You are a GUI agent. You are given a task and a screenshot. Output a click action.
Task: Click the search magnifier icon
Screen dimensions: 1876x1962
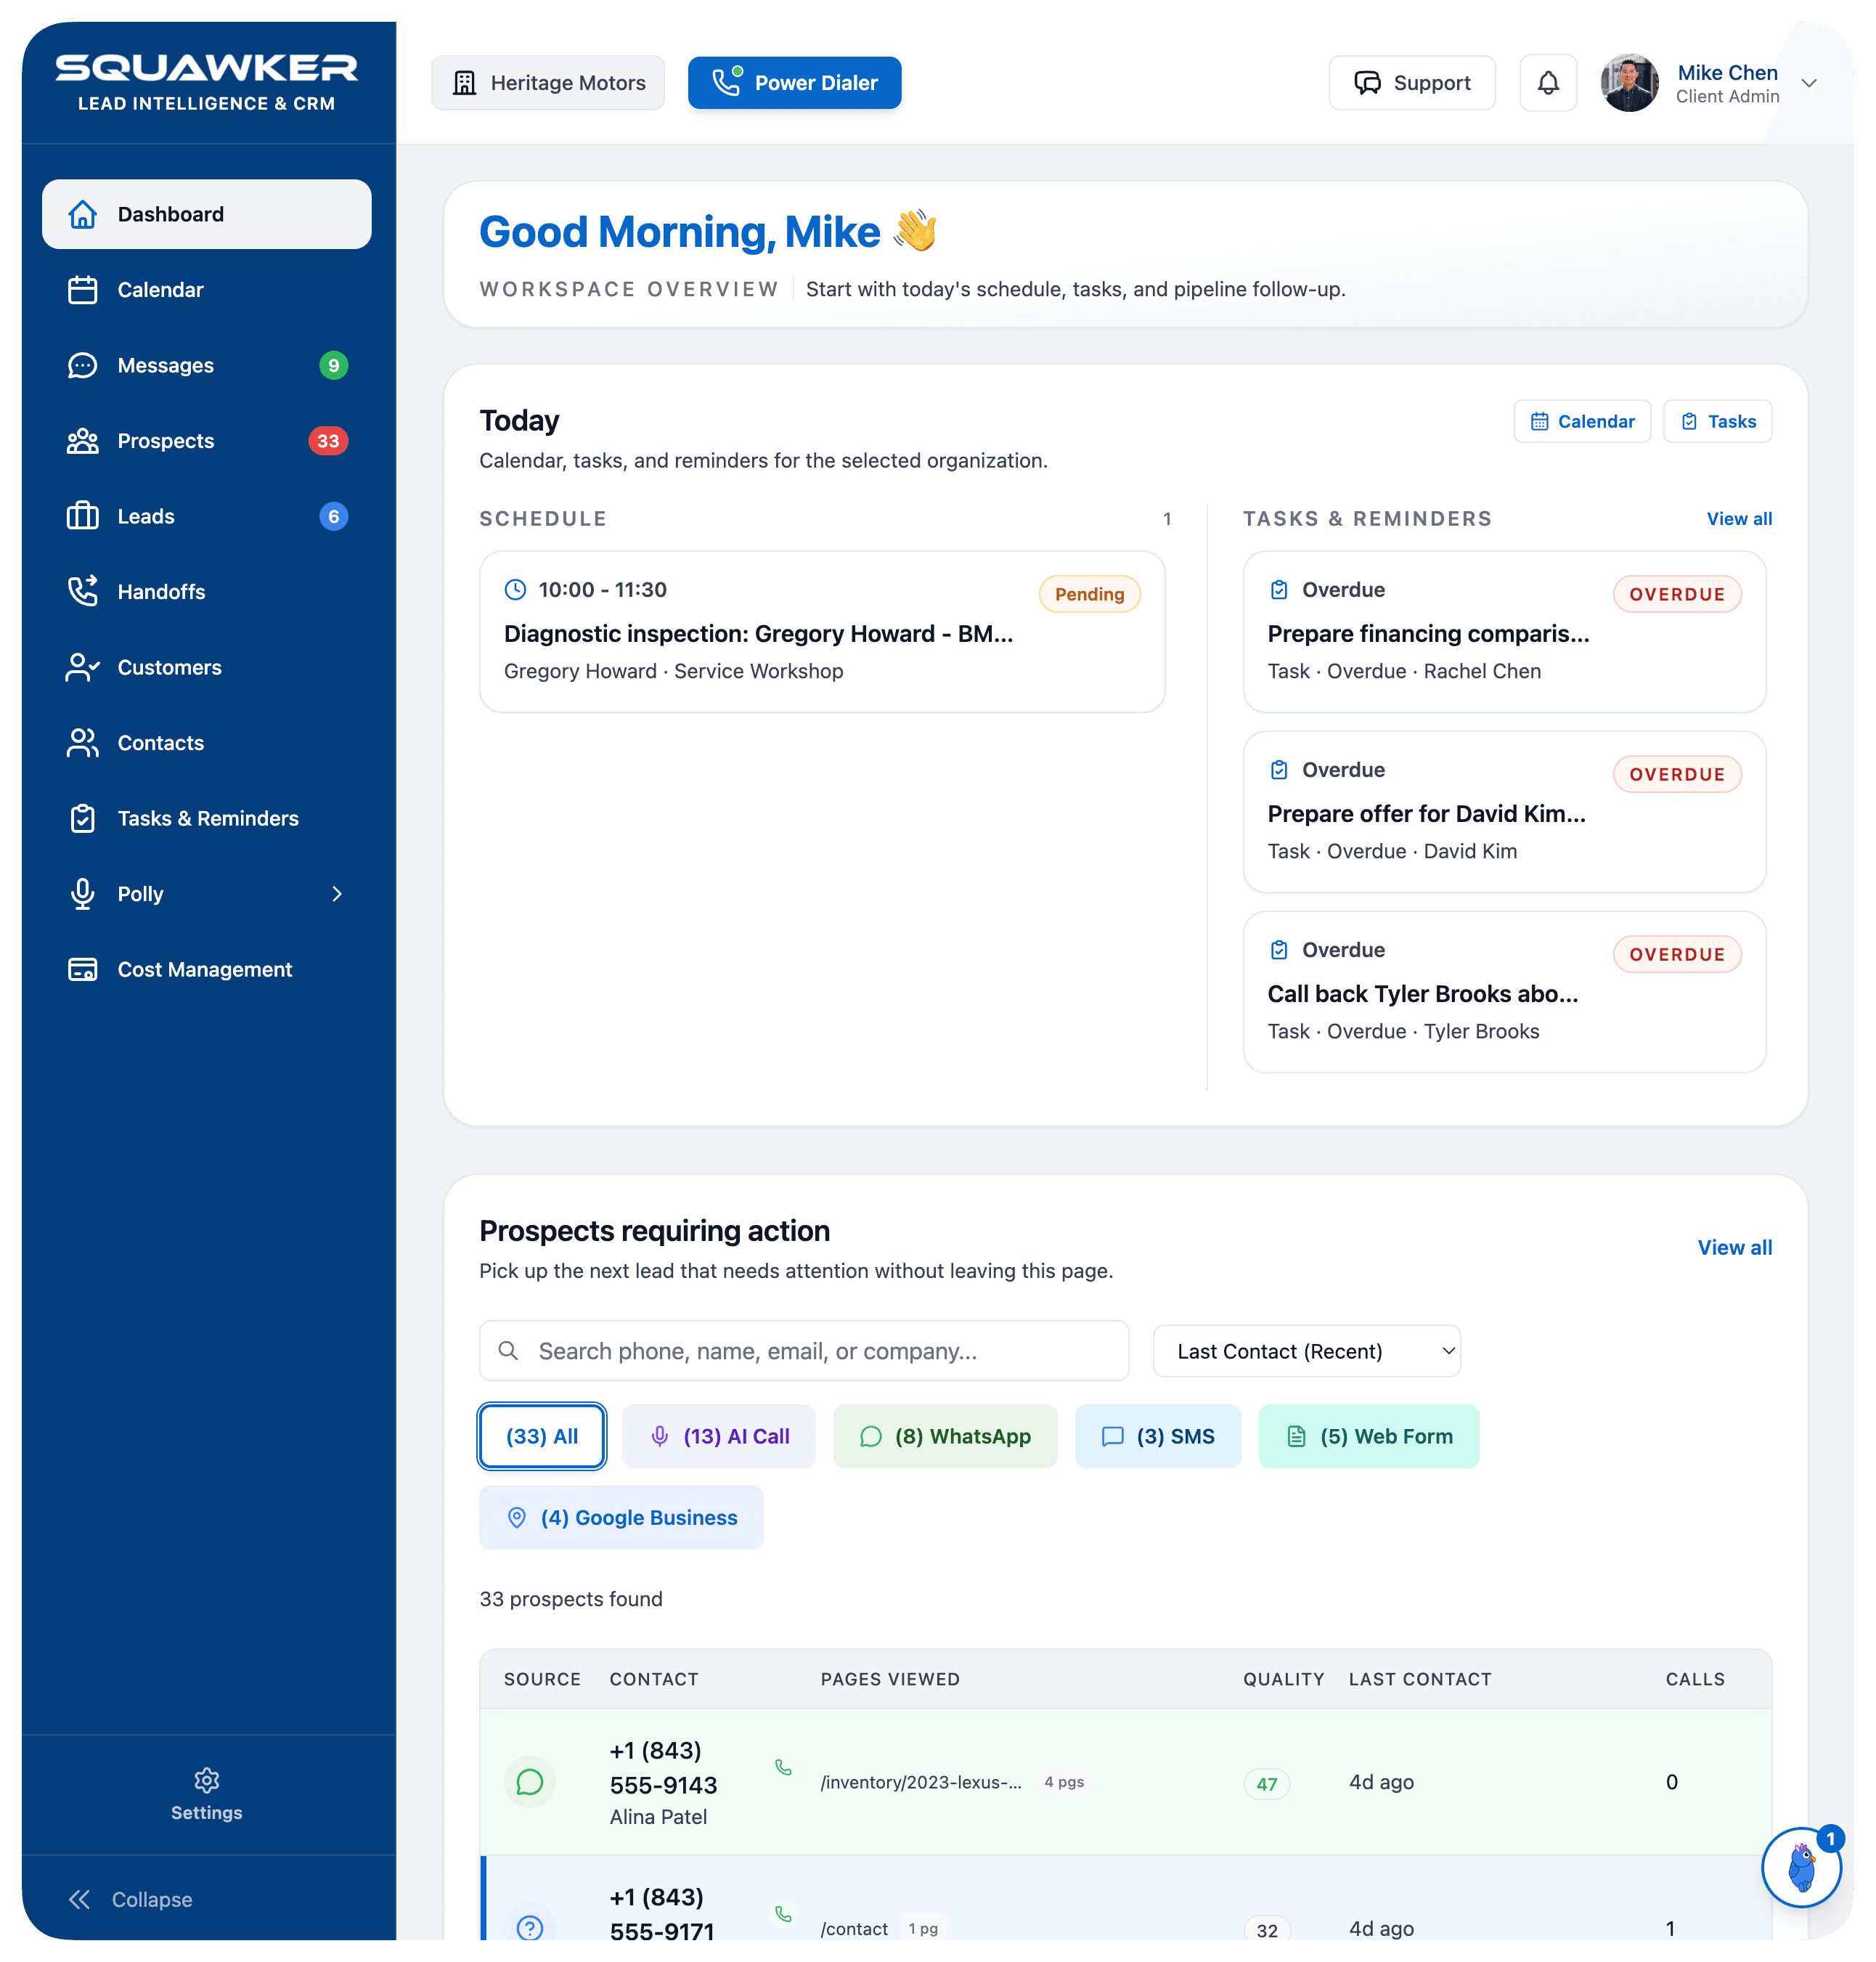[508, 1351]
